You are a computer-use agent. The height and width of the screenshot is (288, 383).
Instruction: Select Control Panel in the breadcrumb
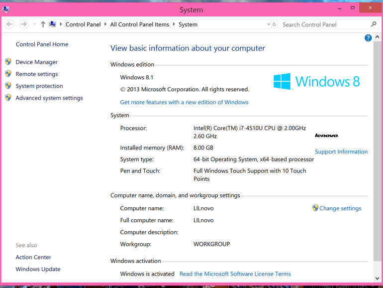pyautogui.click(x=83, y=24)
